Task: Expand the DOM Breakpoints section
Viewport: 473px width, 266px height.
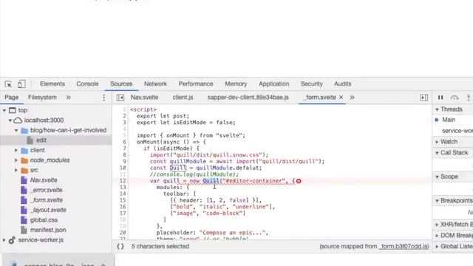Action: [437, 236]
